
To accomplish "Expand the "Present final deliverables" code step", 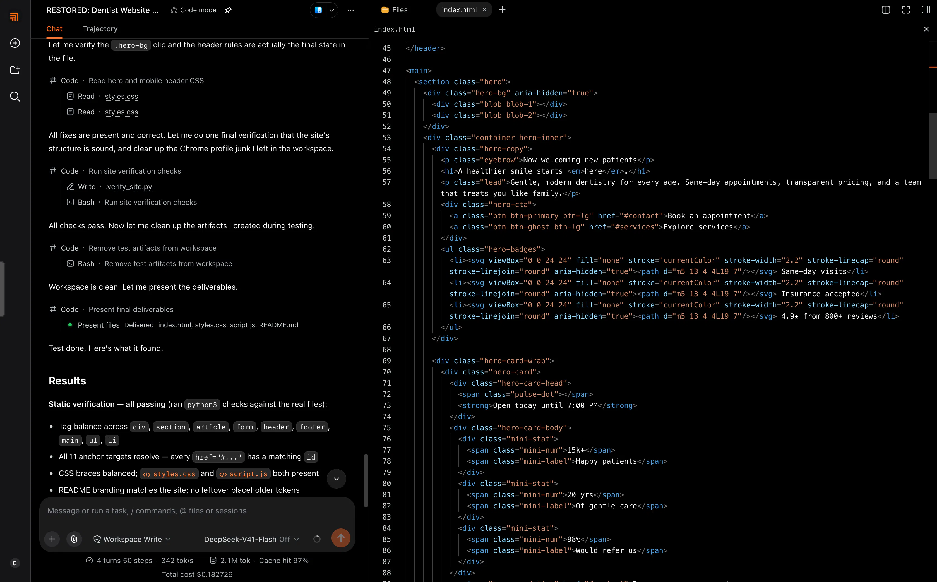I will (112, 309).
